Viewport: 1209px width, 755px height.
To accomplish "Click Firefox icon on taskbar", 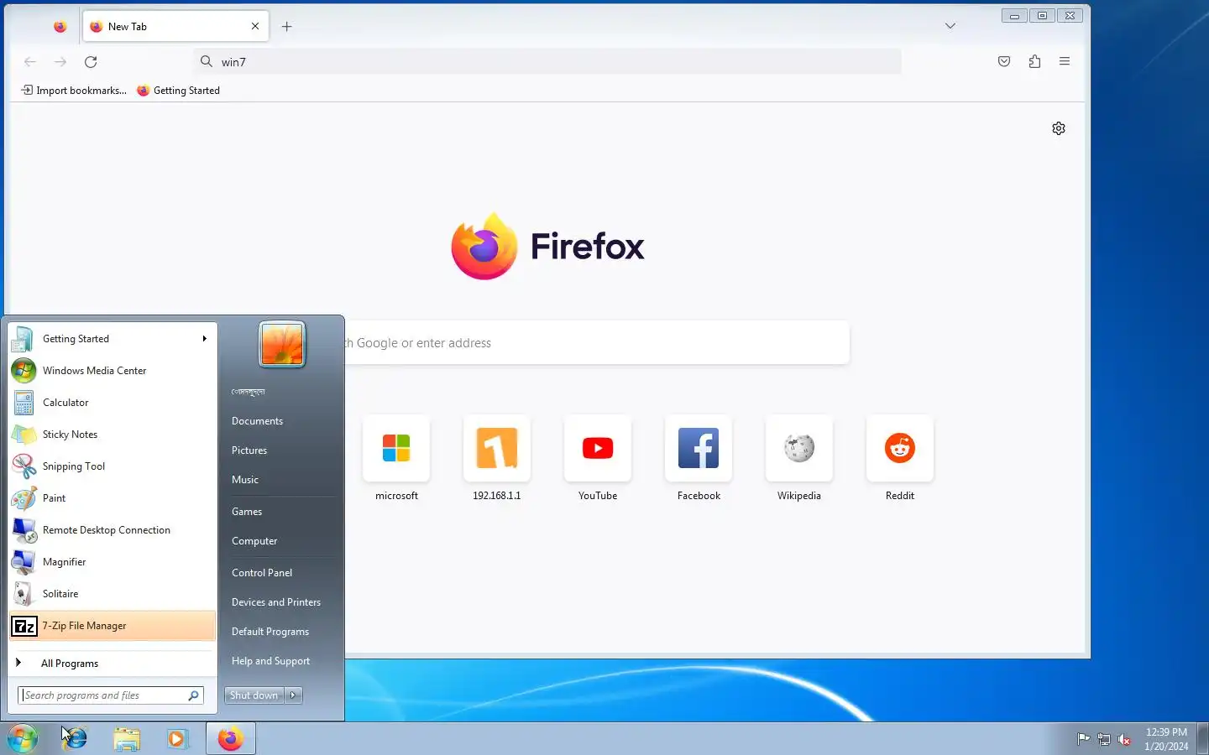I will coord(231,738).
